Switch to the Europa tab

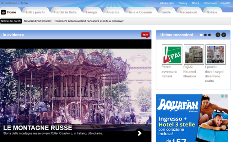(x=92, y=12)
